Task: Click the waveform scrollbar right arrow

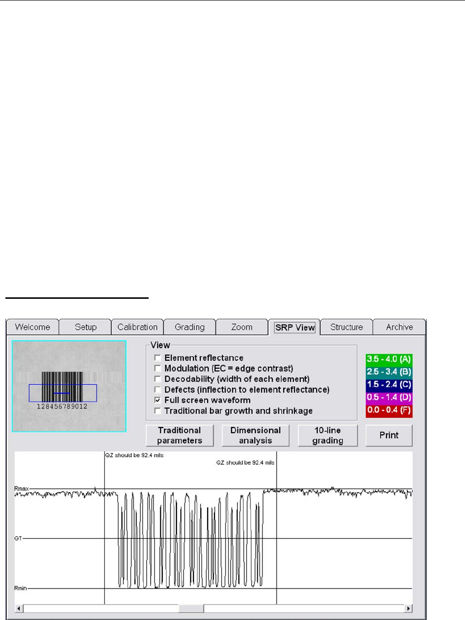Action: tap(408, 608)
